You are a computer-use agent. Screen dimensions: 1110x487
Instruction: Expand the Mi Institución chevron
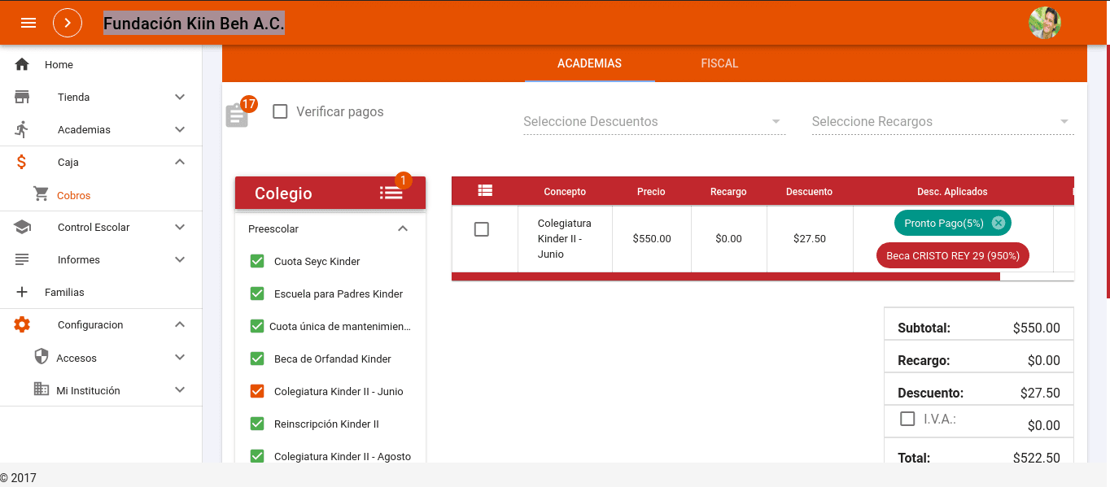[180, 389]
